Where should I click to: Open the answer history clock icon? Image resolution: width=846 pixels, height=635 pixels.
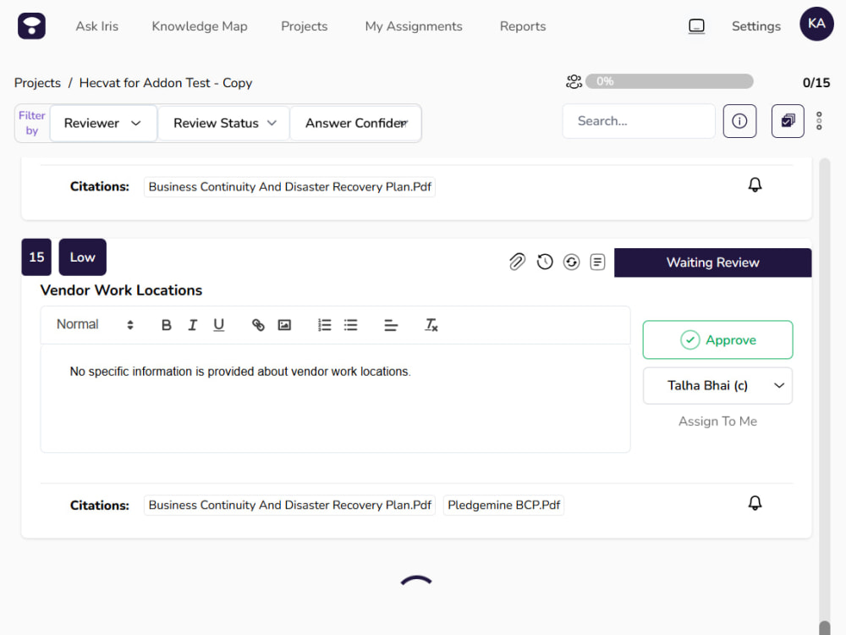[544, 262]
